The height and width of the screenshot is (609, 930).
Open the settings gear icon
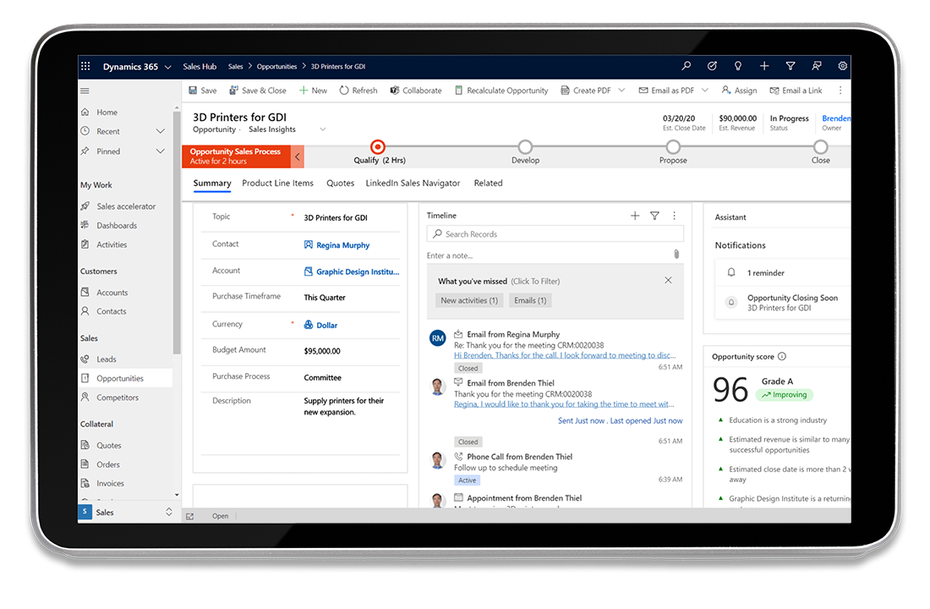pyautogui.click(x=842, y=66)
